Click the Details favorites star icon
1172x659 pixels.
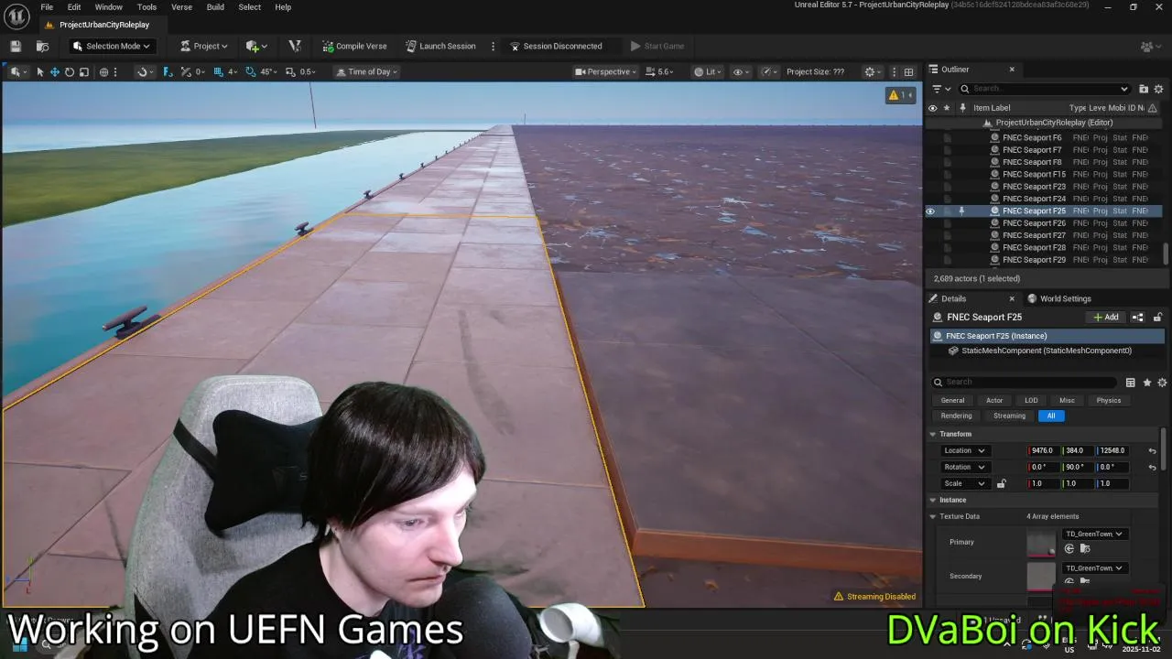[x=1146, y=383]
